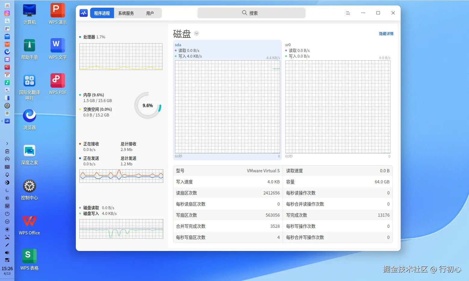Open the 深度之家 desktop icon
Screen dimensions: 469x281
pyautogui.click(x=29, y=155)
